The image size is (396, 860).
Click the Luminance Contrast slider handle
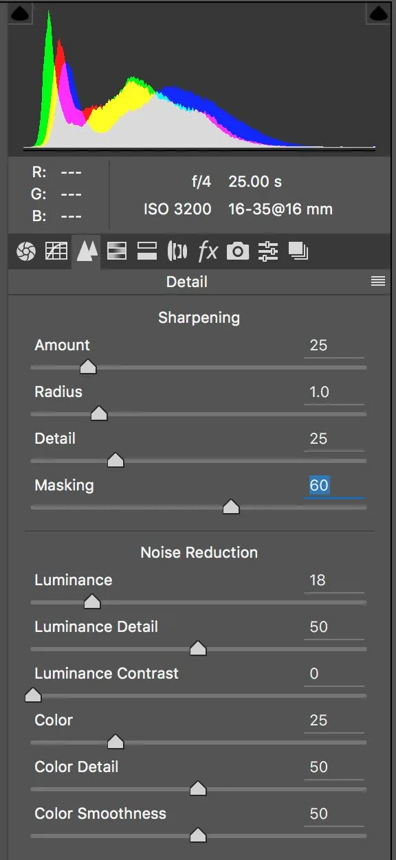pos(32,696)
